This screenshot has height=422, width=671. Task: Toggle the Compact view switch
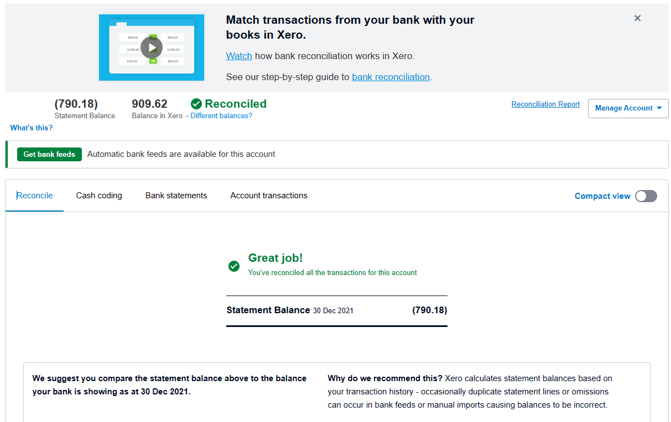[646, 196]
